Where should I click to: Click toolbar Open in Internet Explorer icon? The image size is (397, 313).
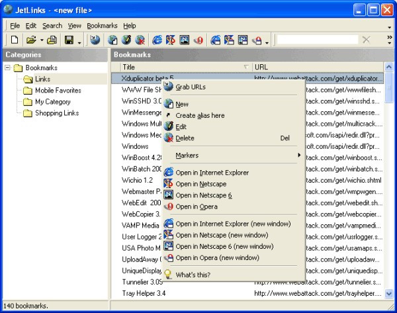(157, 40)
